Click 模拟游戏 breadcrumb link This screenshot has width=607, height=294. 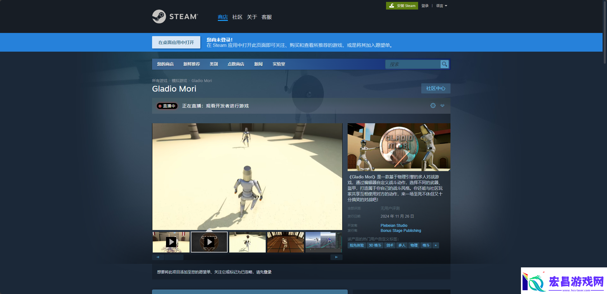coord(179,81)
